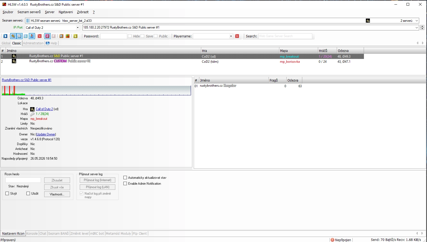The width and height of the screenshot is (427, 242).
Task: Click the yellow info toolbar icon
Action: [75, 36]
